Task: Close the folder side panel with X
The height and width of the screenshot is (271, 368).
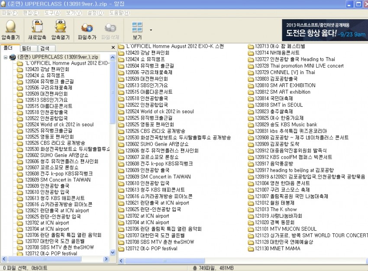Action: [113, 47]
